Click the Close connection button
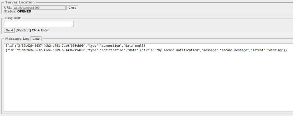The image size is (293, 116). coord(72,8)
